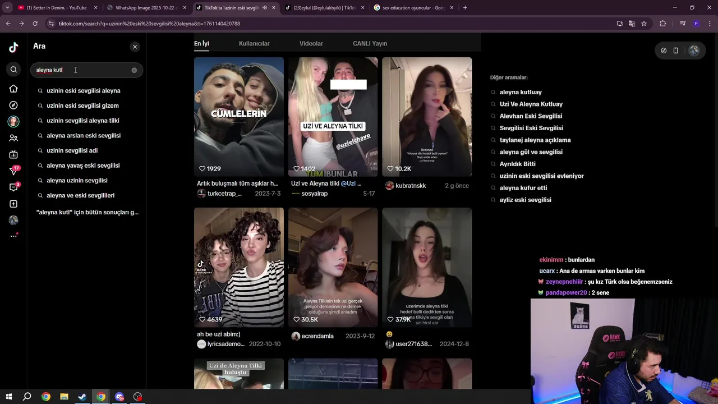Open the profile avatar at the sidebar bottom

pyautogui.click(x=13, y=220)
